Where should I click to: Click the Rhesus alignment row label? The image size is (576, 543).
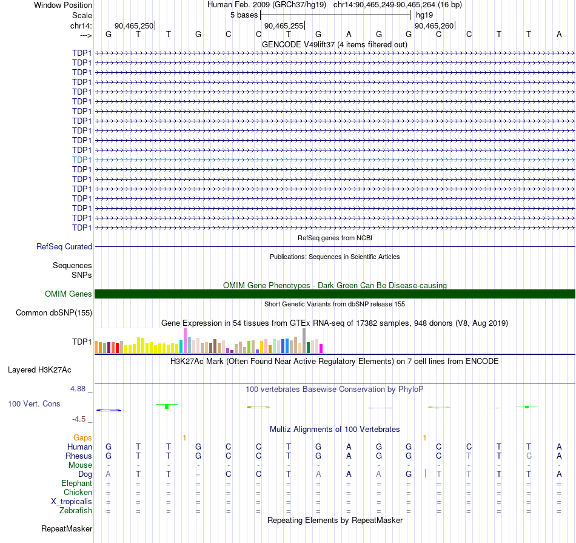[79, 456]
